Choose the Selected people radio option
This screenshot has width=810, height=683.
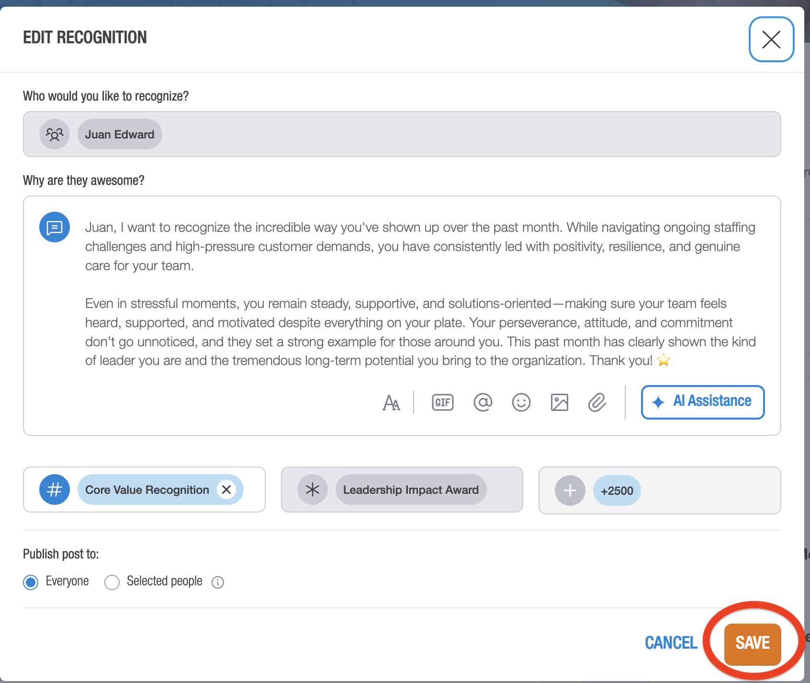pos(112,582)
